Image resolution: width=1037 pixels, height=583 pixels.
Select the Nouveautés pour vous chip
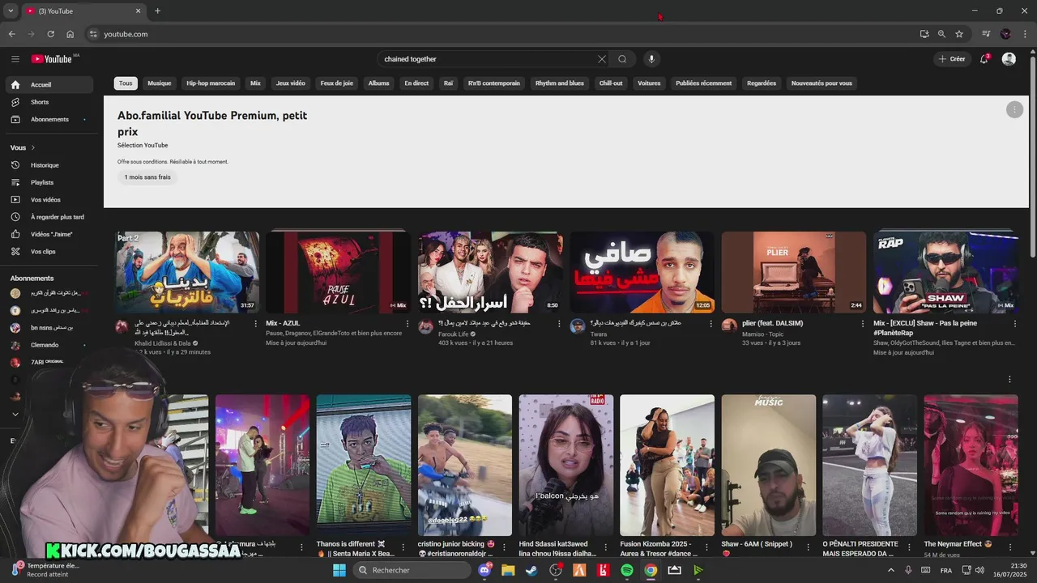click(821, 83)
